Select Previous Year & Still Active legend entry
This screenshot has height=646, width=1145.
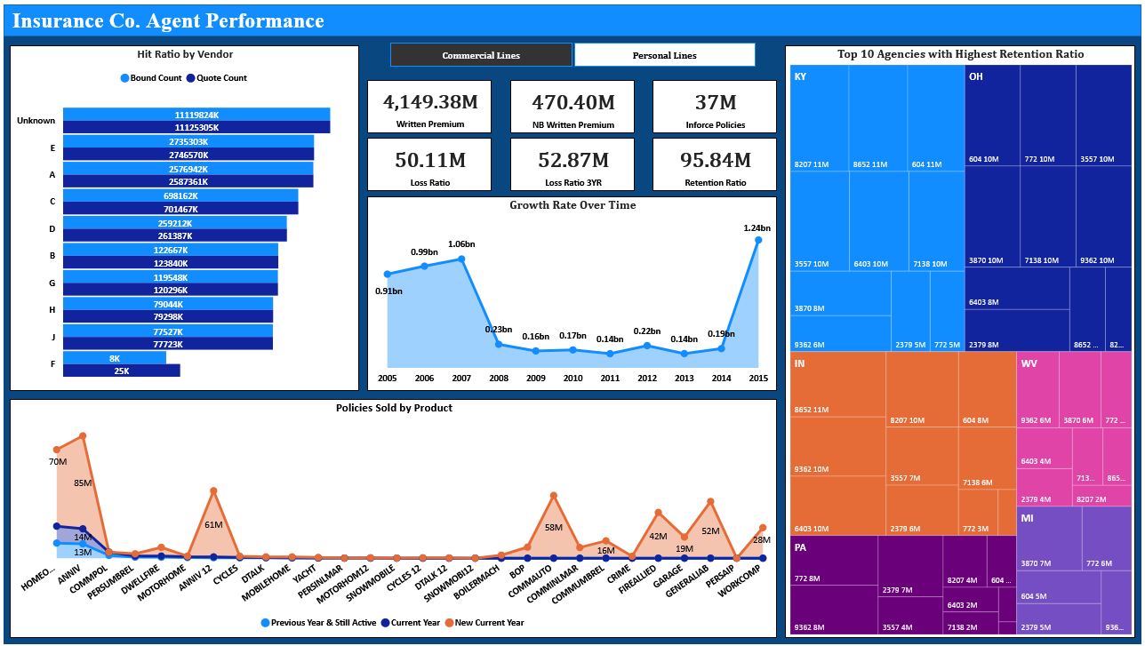click(318, 623)
